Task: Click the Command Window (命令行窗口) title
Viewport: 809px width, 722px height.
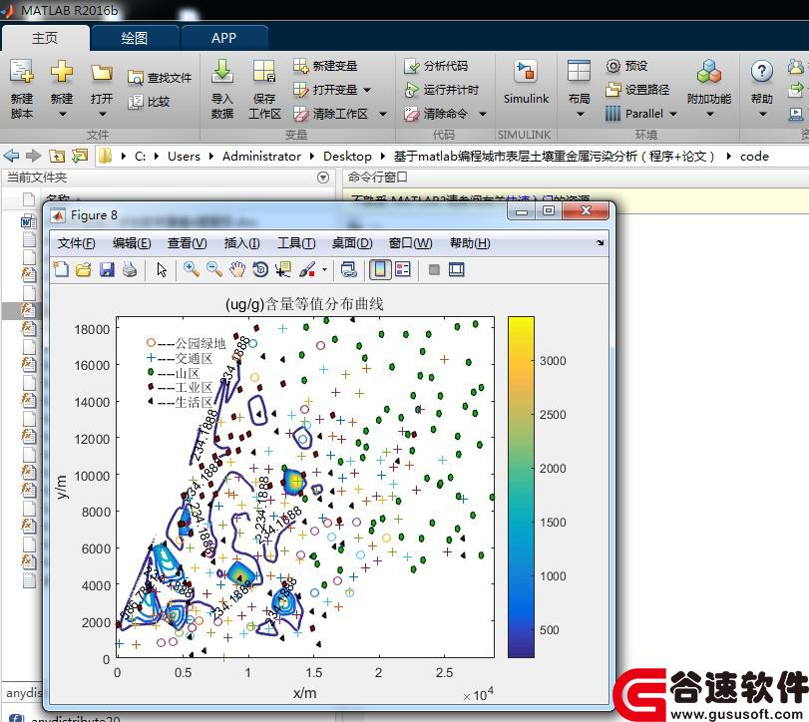Action: [x=378, y=178]
